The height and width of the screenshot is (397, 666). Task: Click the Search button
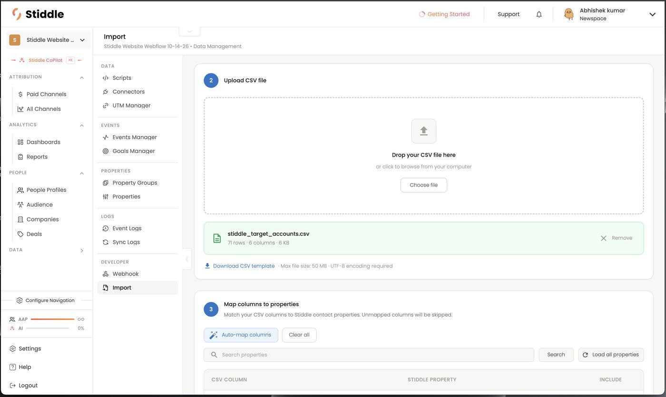[556, 355]
